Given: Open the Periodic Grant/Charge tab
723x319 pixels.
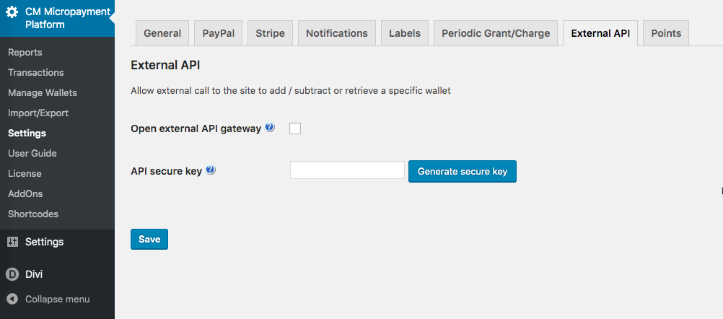Looking at the screenshot, I should click(x=496, y=33).
